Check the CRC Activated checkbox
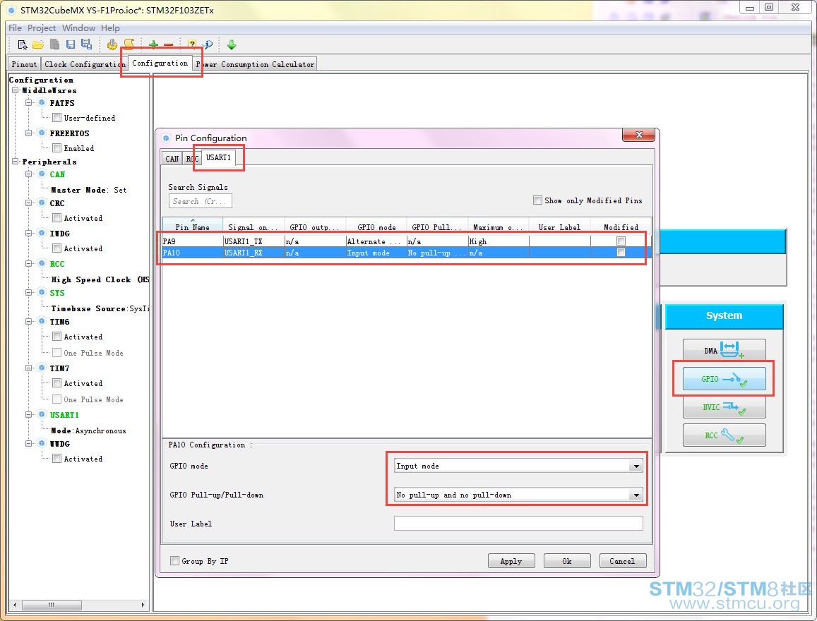The image size is (817, 621). (56, 217)
